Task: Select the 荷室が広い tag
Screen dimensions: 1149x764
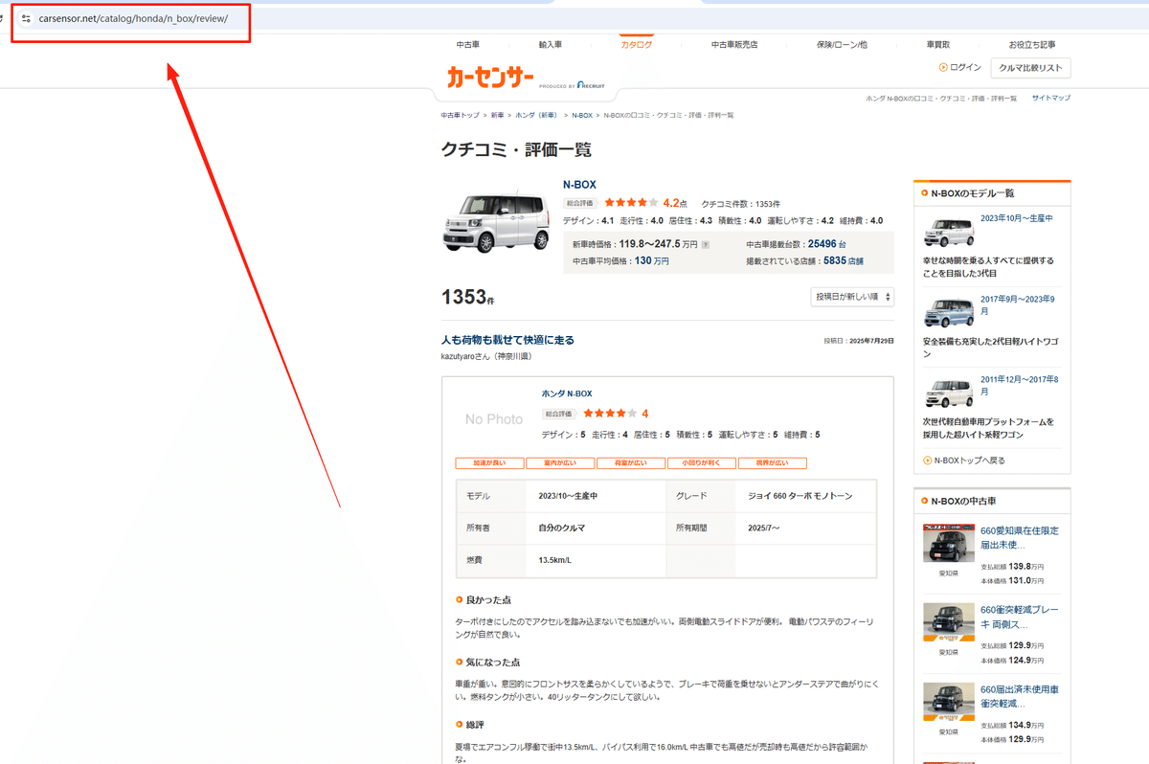Action: coord(631,463)
